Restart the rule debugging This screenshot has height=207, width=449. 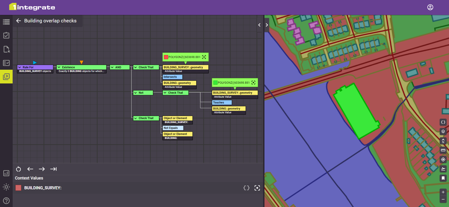coord(18,169)
